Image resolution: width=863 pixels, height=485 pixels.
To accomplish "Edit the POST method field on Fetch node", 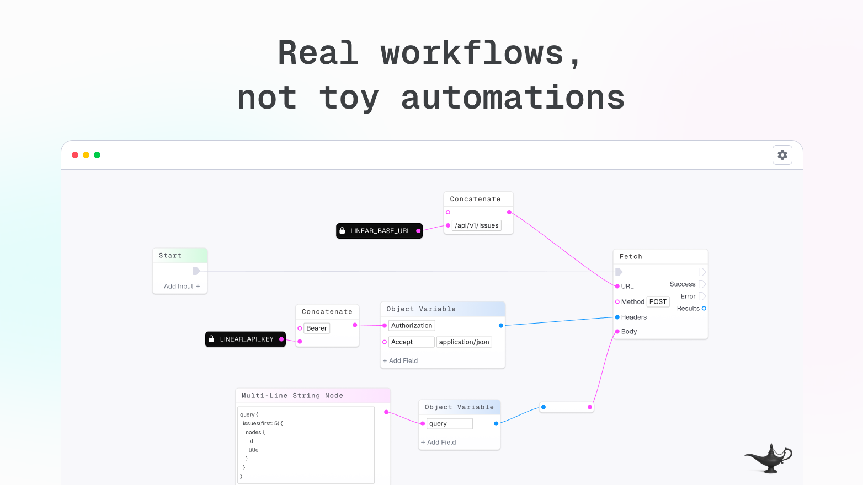I will pos(658,301).
